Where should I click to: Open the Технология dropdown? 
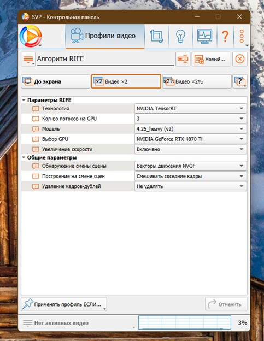click(x=191, y=108)
